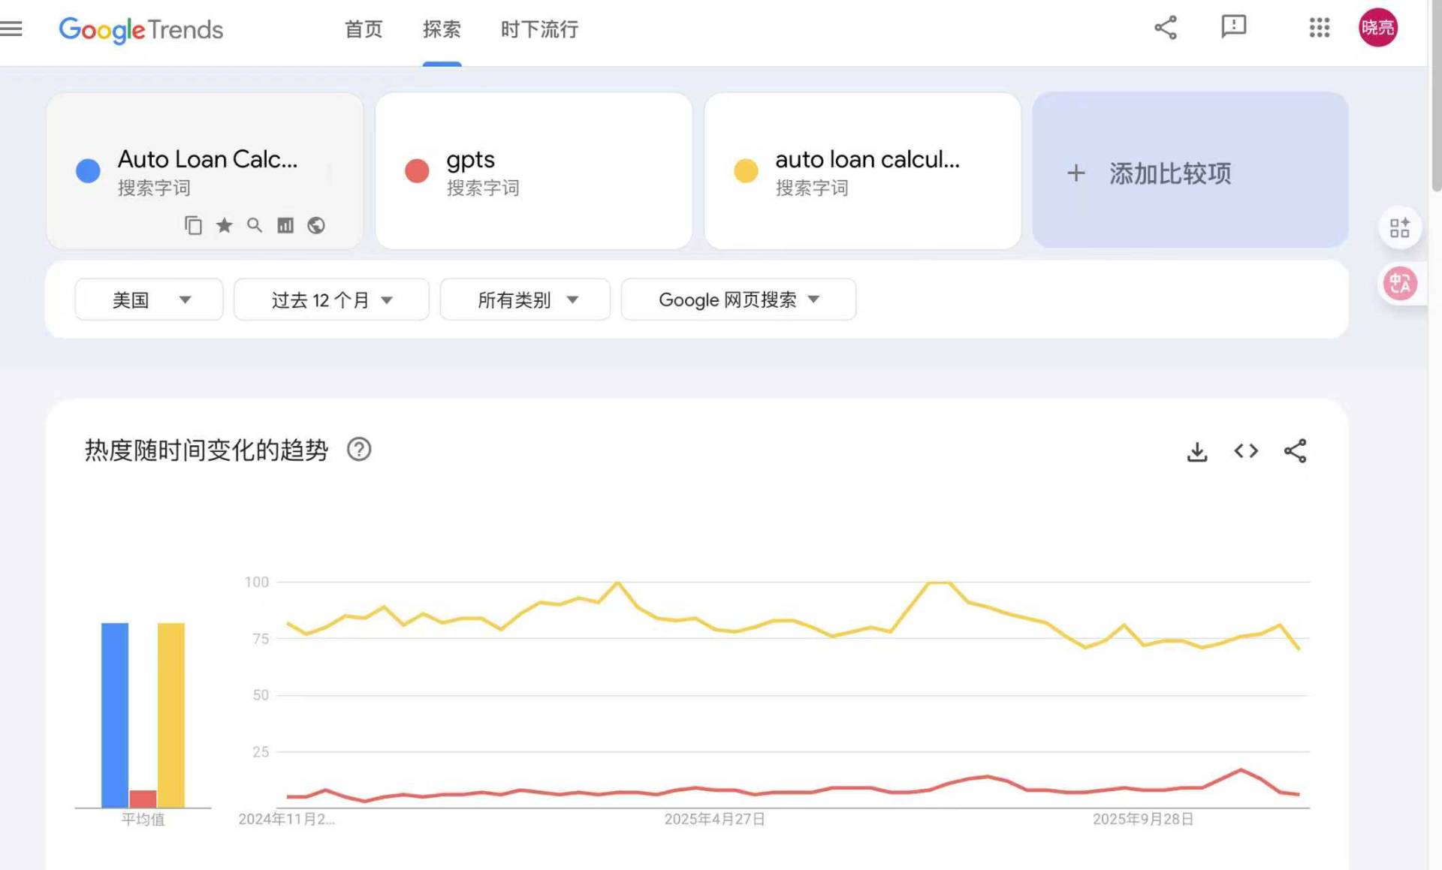Viewport: 1442px width, 870px height.
Task: Click the plus icon in 添加比较项
Action: (x=1075, y=173)
